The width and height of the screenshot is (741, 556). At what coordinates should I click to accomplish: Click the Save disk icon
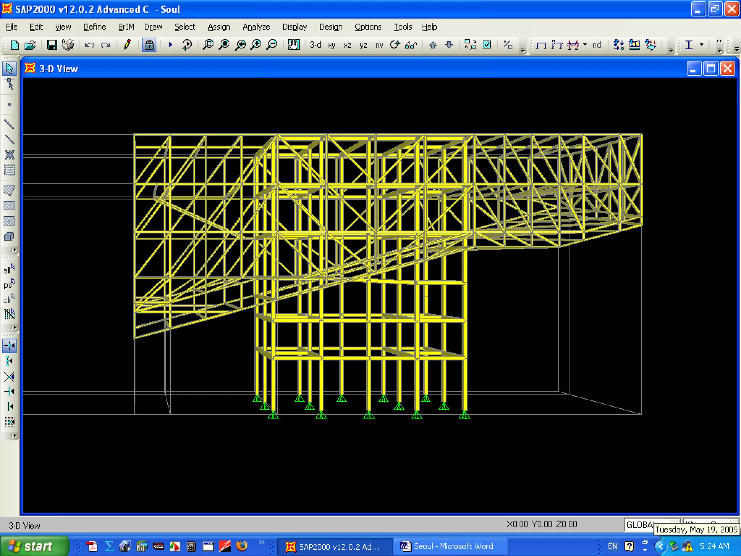[x=52, y=45]
